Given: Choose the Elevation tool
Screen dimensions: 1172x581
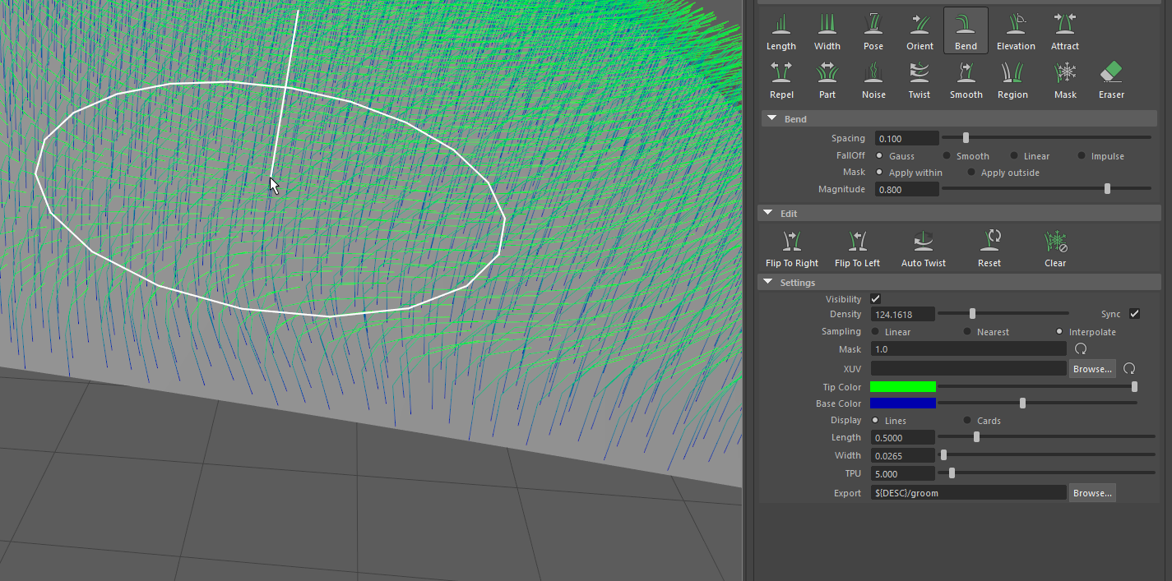Looking at the screenshot, I should coord(1016,30).
